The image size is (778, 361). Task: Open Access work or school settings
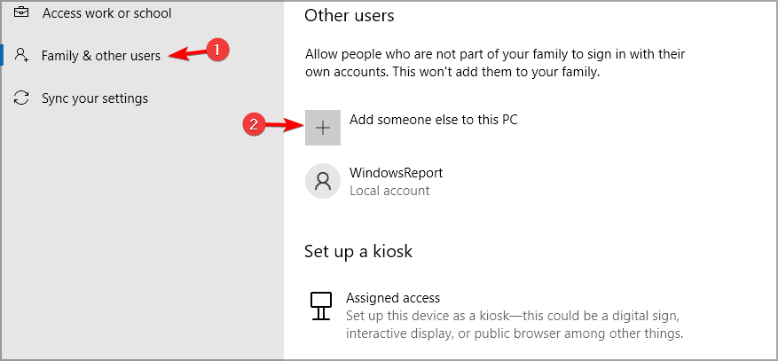(106, 13)
